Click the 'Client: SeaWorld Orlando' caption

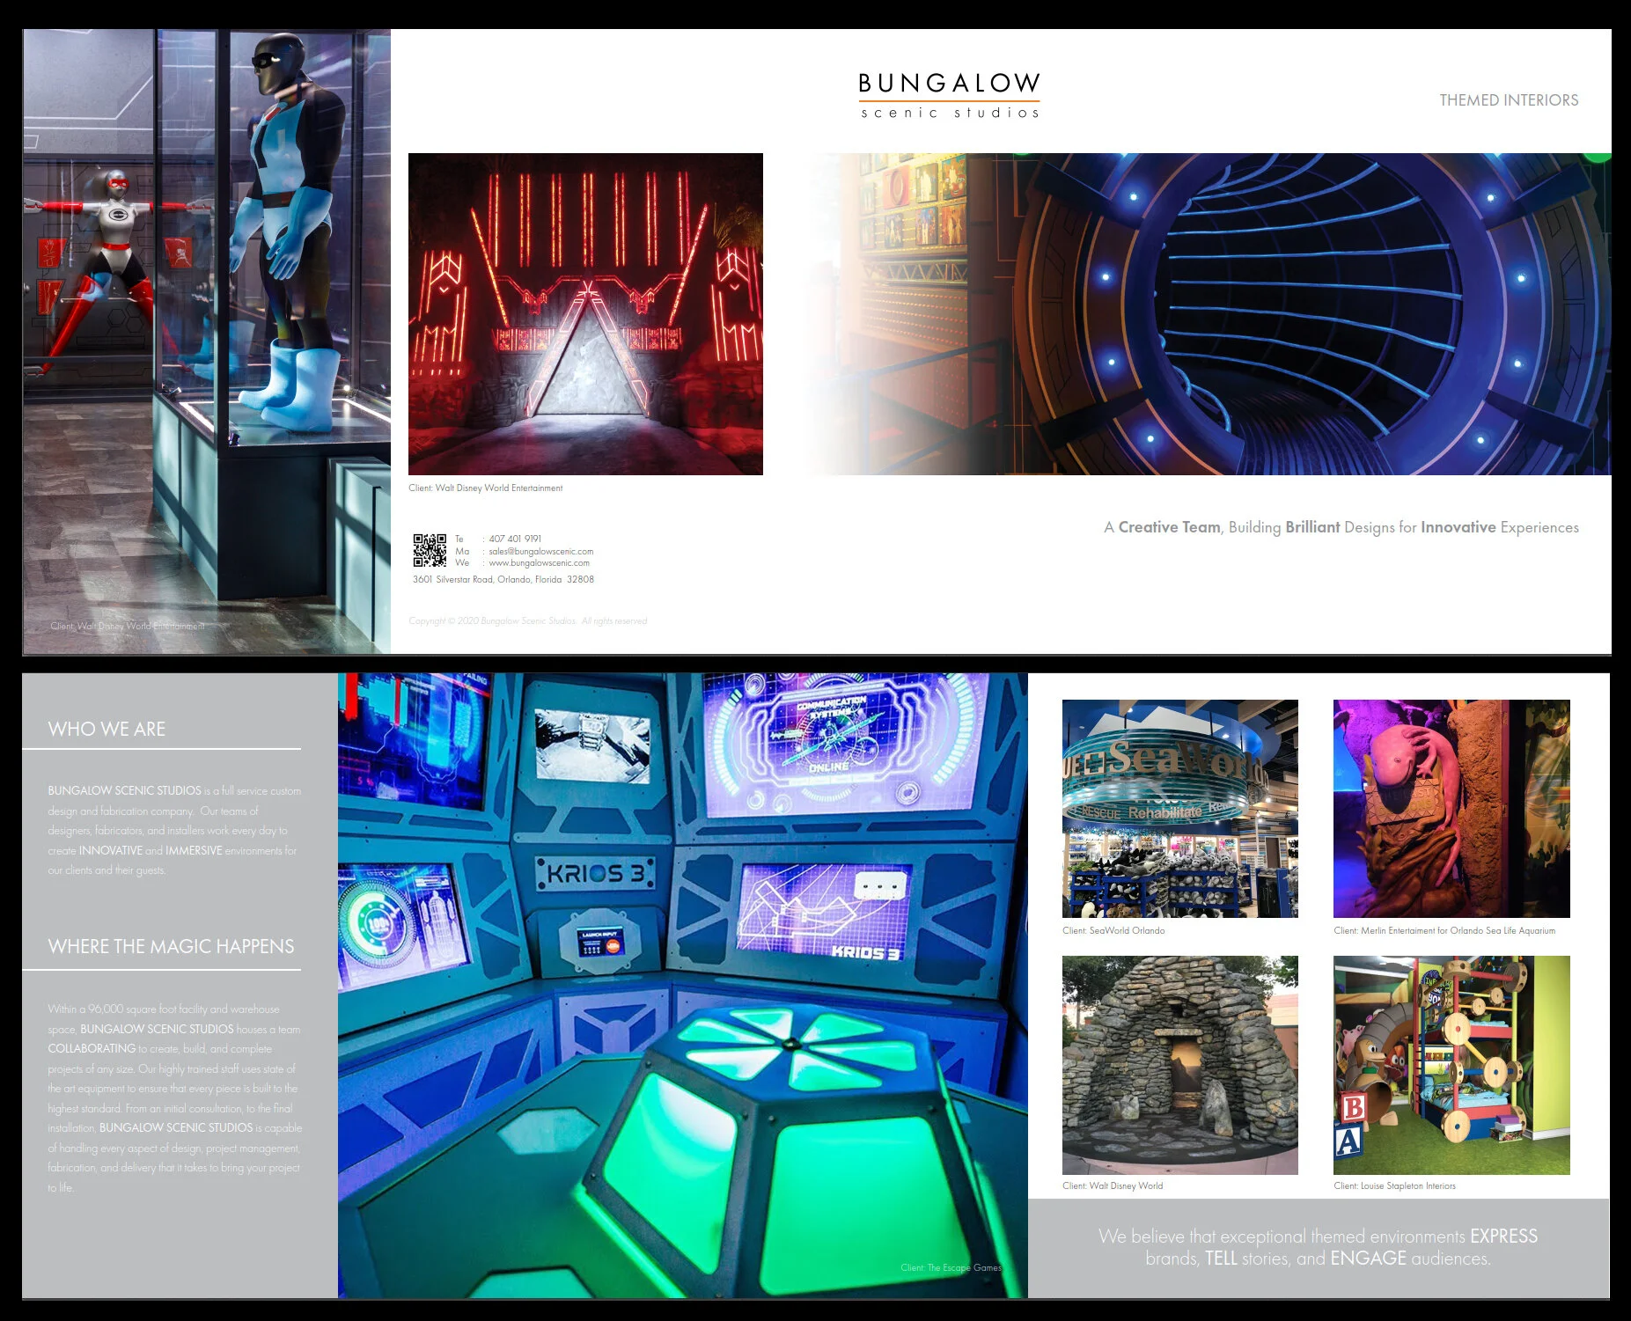(1113, 930)
